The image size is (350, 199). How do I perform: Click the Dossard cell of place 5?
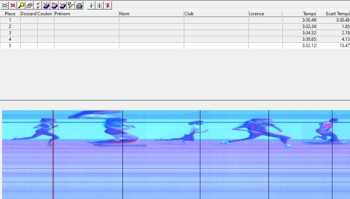29,45
